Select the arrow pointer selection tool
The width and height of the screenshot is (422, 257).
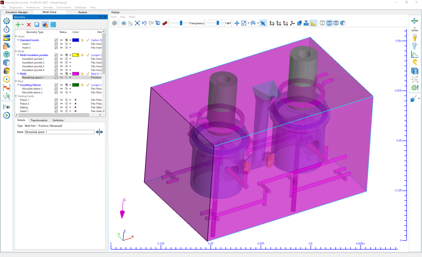click(263, 23)
